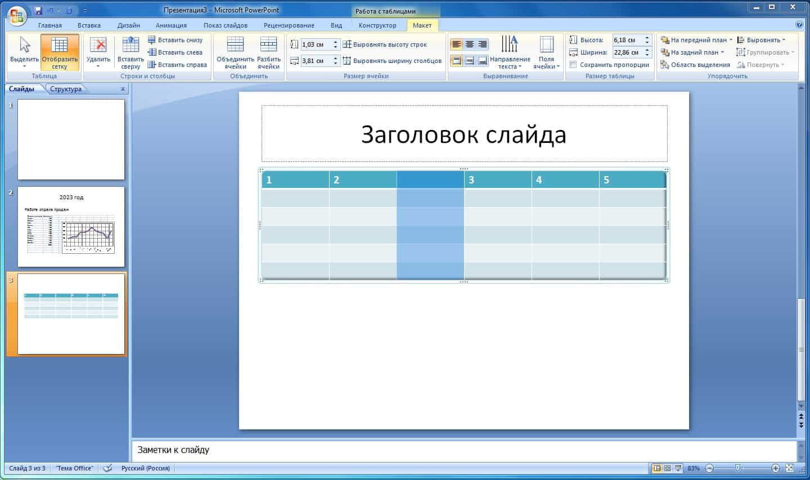Open the Вид tab
Screen dimensions: 810x480
[336, 25]
